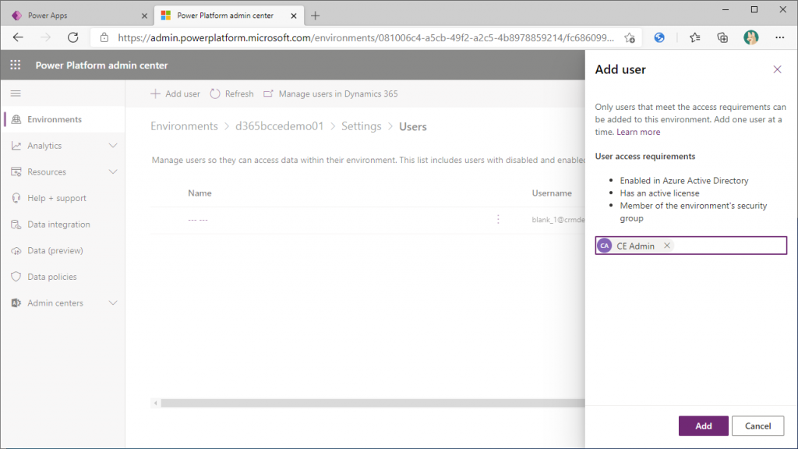Viewport: 798px width, 449px height.
Task: Click the purple Add button
Action: tap(704, 426)
